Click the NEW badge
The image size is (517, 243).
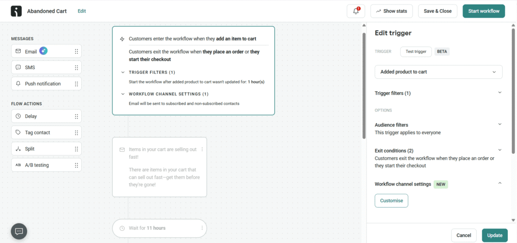[x=441, y=185]
